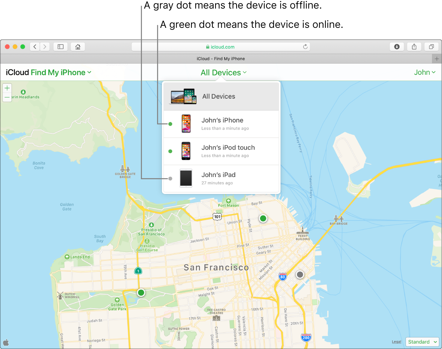Click the Interstate 80 shield marker
This screenshot has width=442, height=349.
(283, 277)
